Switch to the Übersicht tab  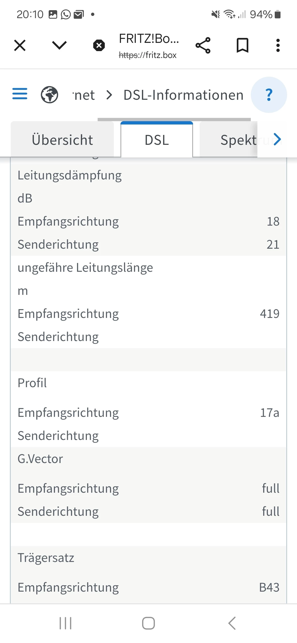(62, 140)
